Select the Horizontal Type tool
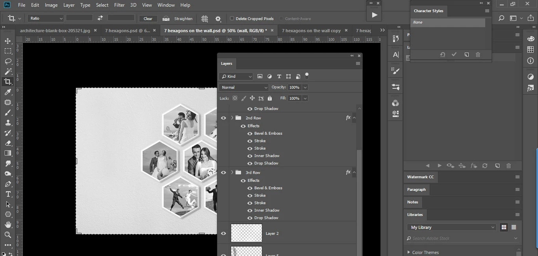The image size is (538, 256). (8, 194)
